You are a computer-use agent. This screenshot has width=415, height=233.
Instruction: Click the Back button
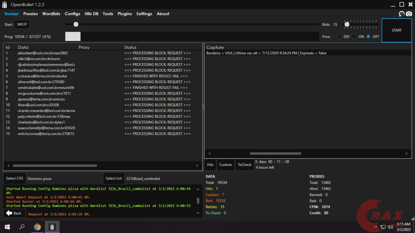tap(14, 213)
